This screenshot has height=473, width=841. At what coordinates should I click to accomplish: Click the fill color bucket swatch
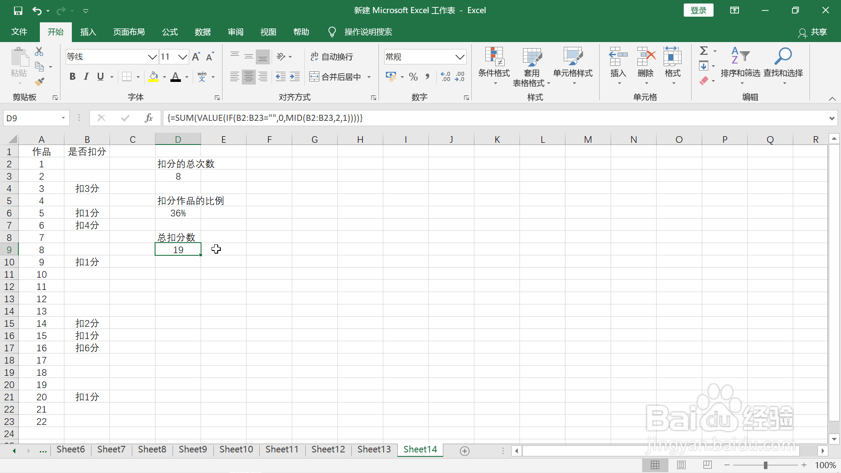[153, 77]
